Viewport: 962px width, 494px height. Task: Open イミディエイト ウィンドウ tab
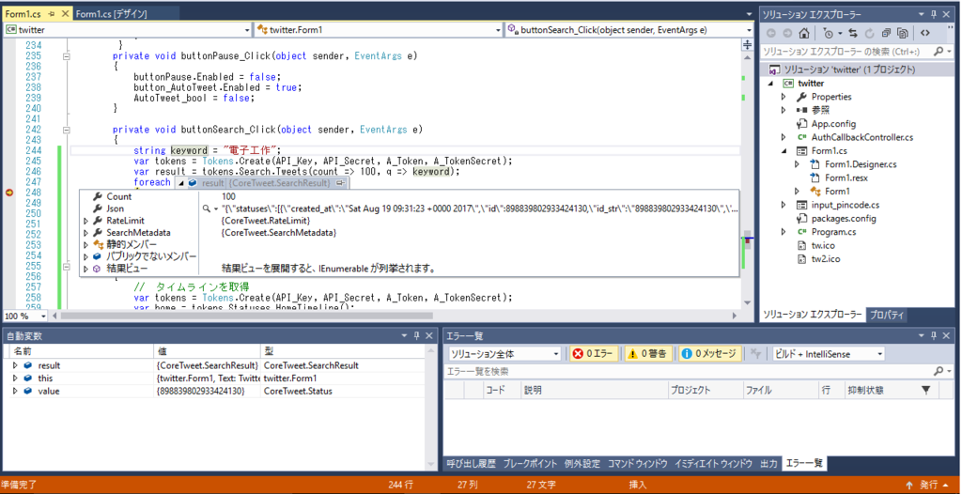(x=714, y=463)
